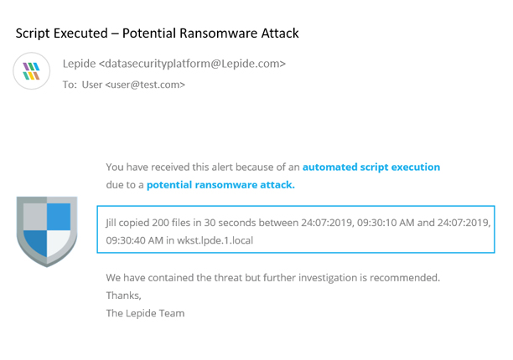Image resolution: width=513 pixels, height=360 pixels.
Task: Click the 'Thanks,' closing line
Action: click(124, 296)
